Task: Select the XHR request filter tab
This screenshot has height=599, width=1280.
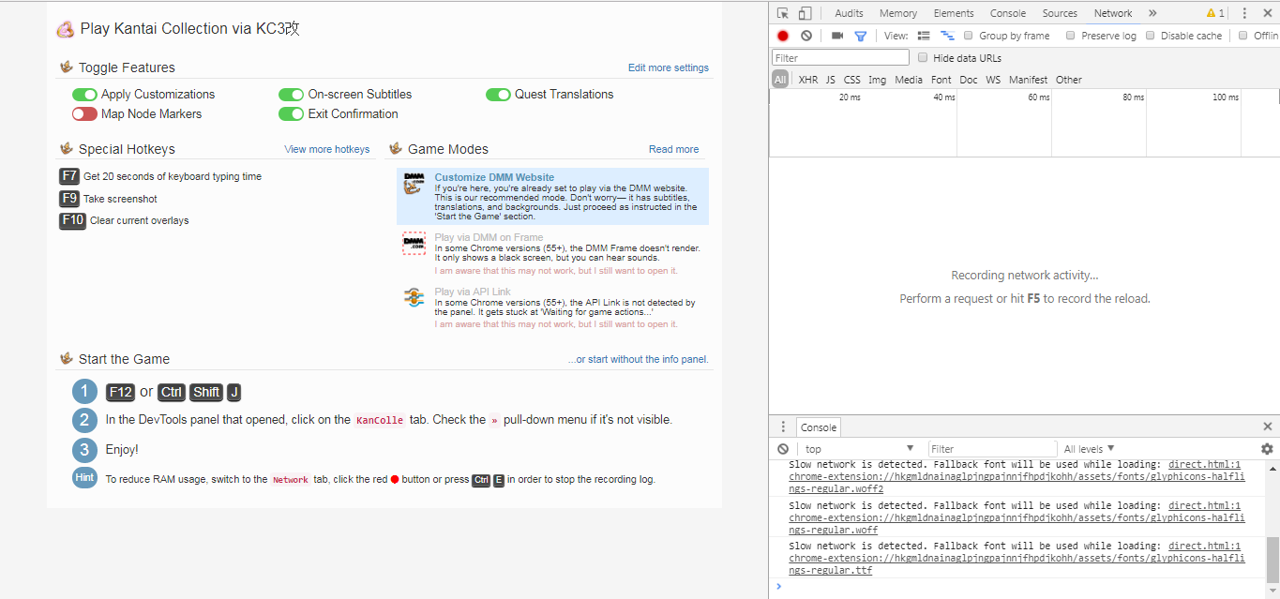Action: pyautogui.click(x=807, y=80)
